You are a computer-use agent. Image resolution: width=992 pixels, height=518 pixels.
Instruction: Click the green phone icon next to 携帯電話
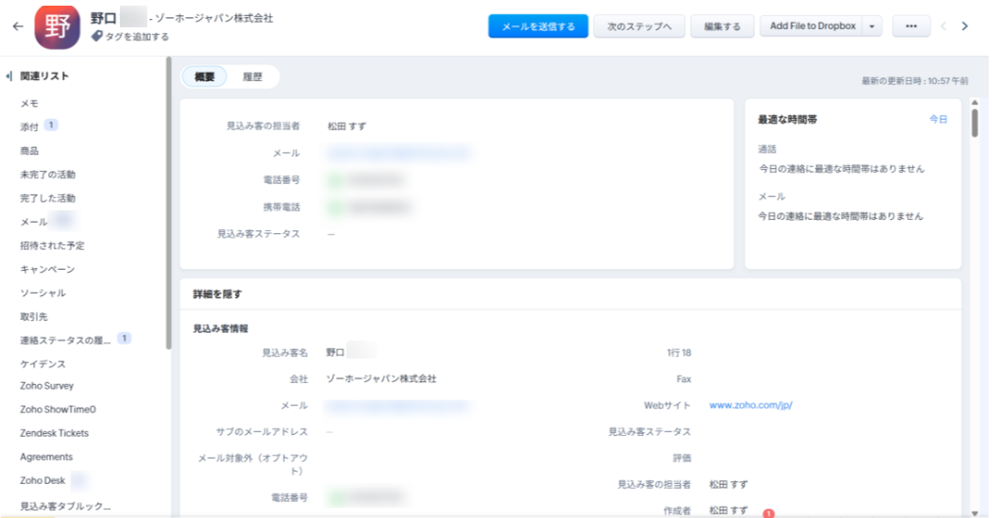coord(335,207)
